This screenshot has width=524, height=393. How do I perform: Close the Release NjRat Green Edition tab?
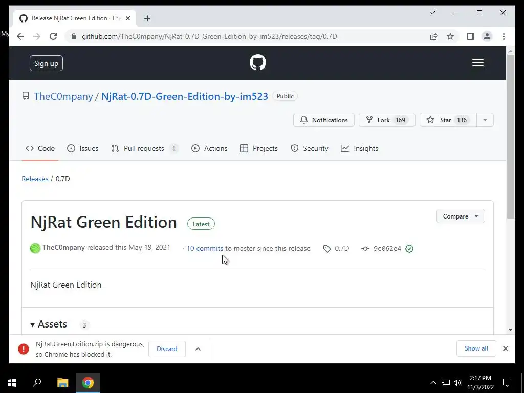click(x=127, y=18)
